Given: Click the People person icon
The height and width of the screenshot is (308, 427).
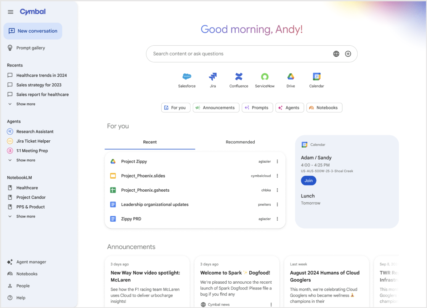Looking at the screenshot, I should pos(10,286).
